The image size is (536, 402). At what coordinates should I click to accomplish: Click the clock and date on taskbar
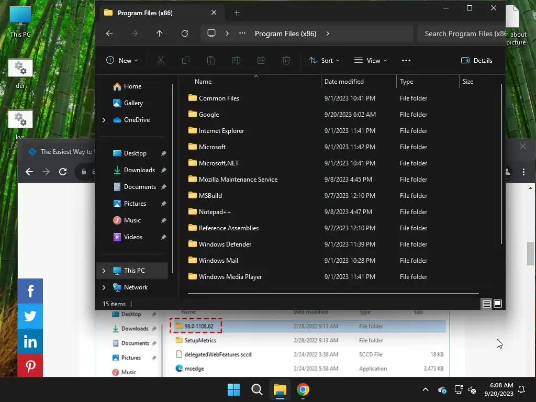[x=499, y=389]
